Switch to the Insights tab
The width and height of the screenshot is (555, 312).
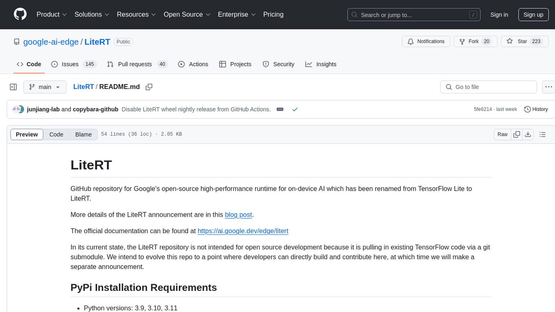point(321,64)
